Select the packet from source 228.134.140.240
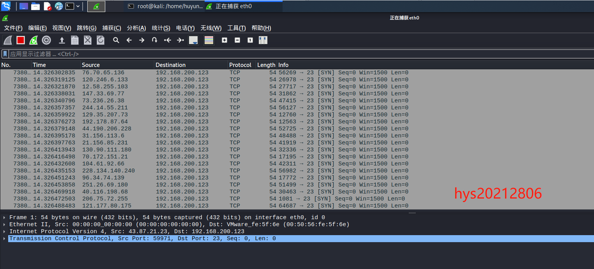This screenshot has width=594, height=269. 297,171
